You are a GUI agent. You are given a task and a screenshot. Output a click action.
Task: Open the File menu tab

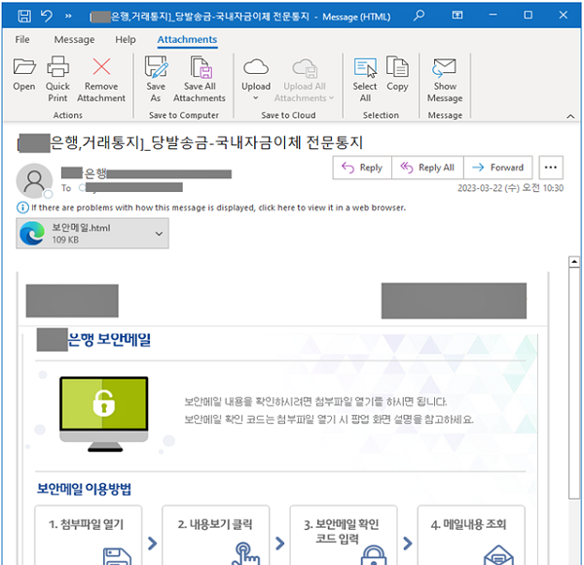[22, 40]
